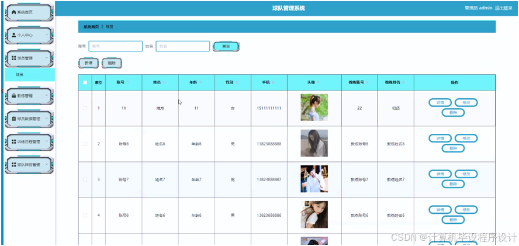The width and height of the screenshot is (519, 246).
Task: Tick the select-all checkbox in table header
Action: [x=85, y=82]
